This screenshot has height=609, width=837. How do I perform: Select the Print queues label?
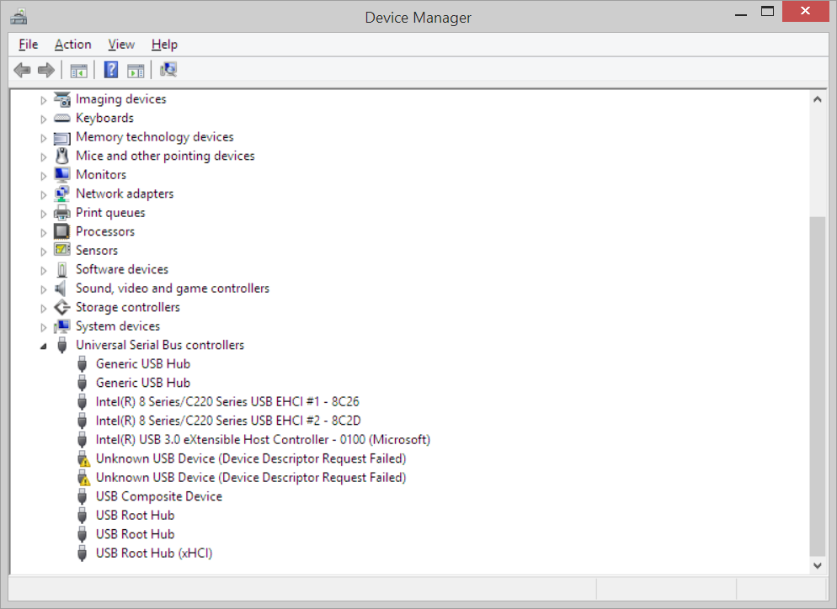[x=110, y=213]
